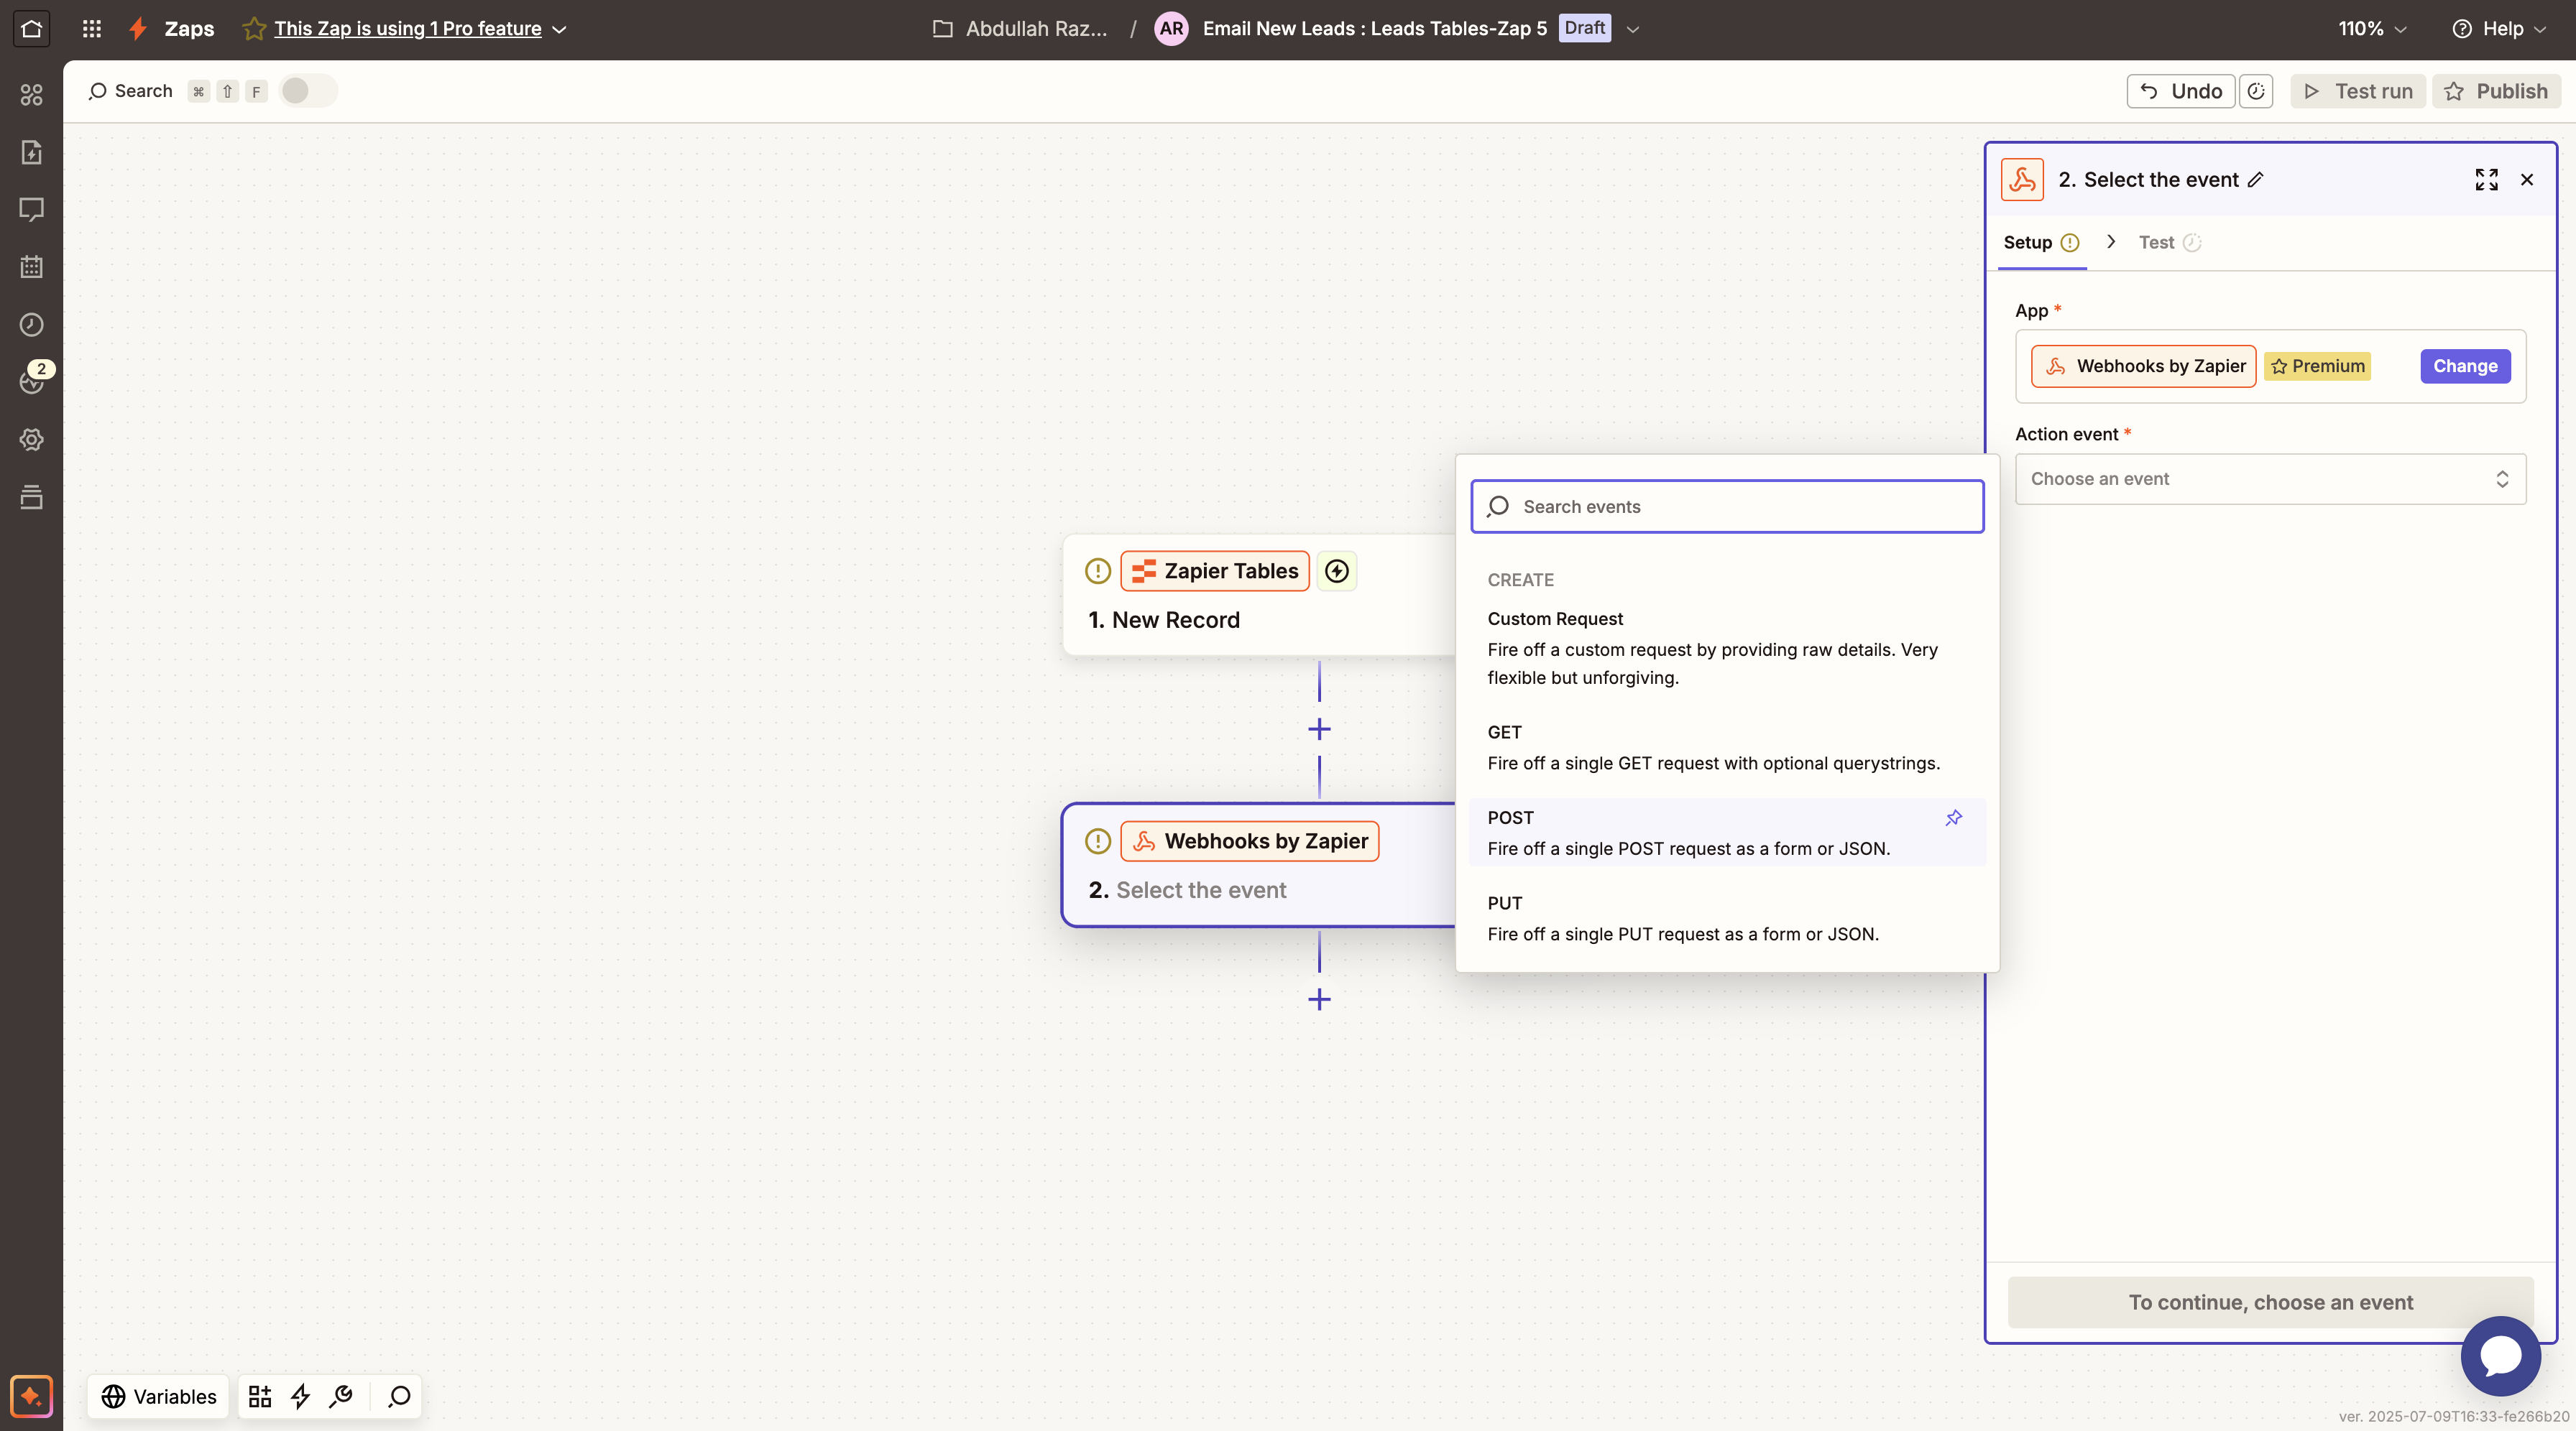This screenshot has width=2576, height=1431.
Task: Click the AI copilot sparkle icon bottom-left
Action: click(31, 1396)
